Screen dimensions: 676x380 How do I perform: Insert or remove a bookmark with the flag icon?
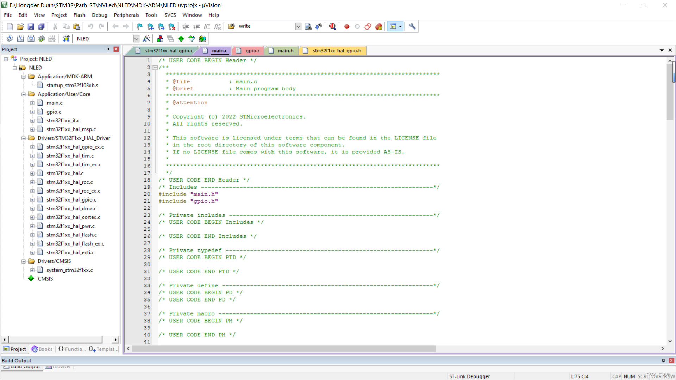(140, 26)
